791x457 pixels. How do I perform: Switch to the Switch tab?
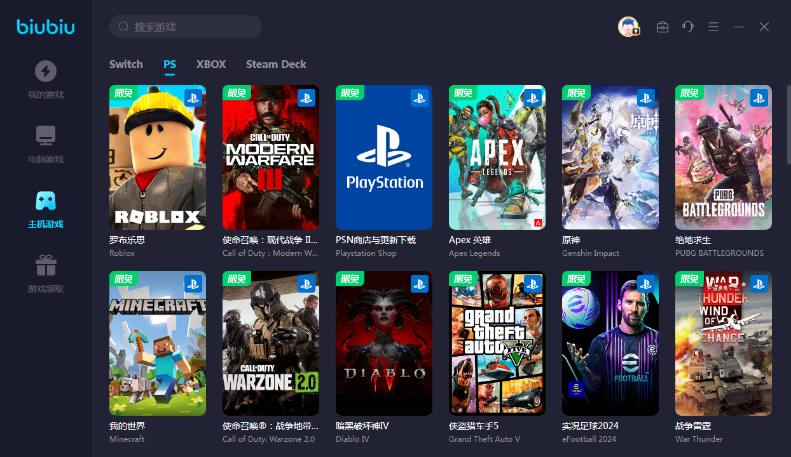126,64
